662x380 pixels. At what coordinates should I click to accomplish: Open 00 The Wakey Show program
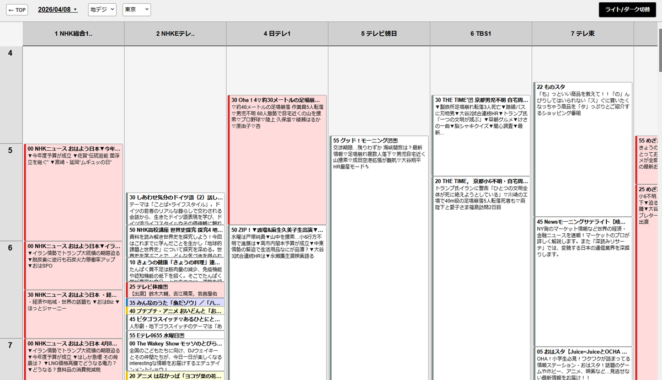click(175, 355)
